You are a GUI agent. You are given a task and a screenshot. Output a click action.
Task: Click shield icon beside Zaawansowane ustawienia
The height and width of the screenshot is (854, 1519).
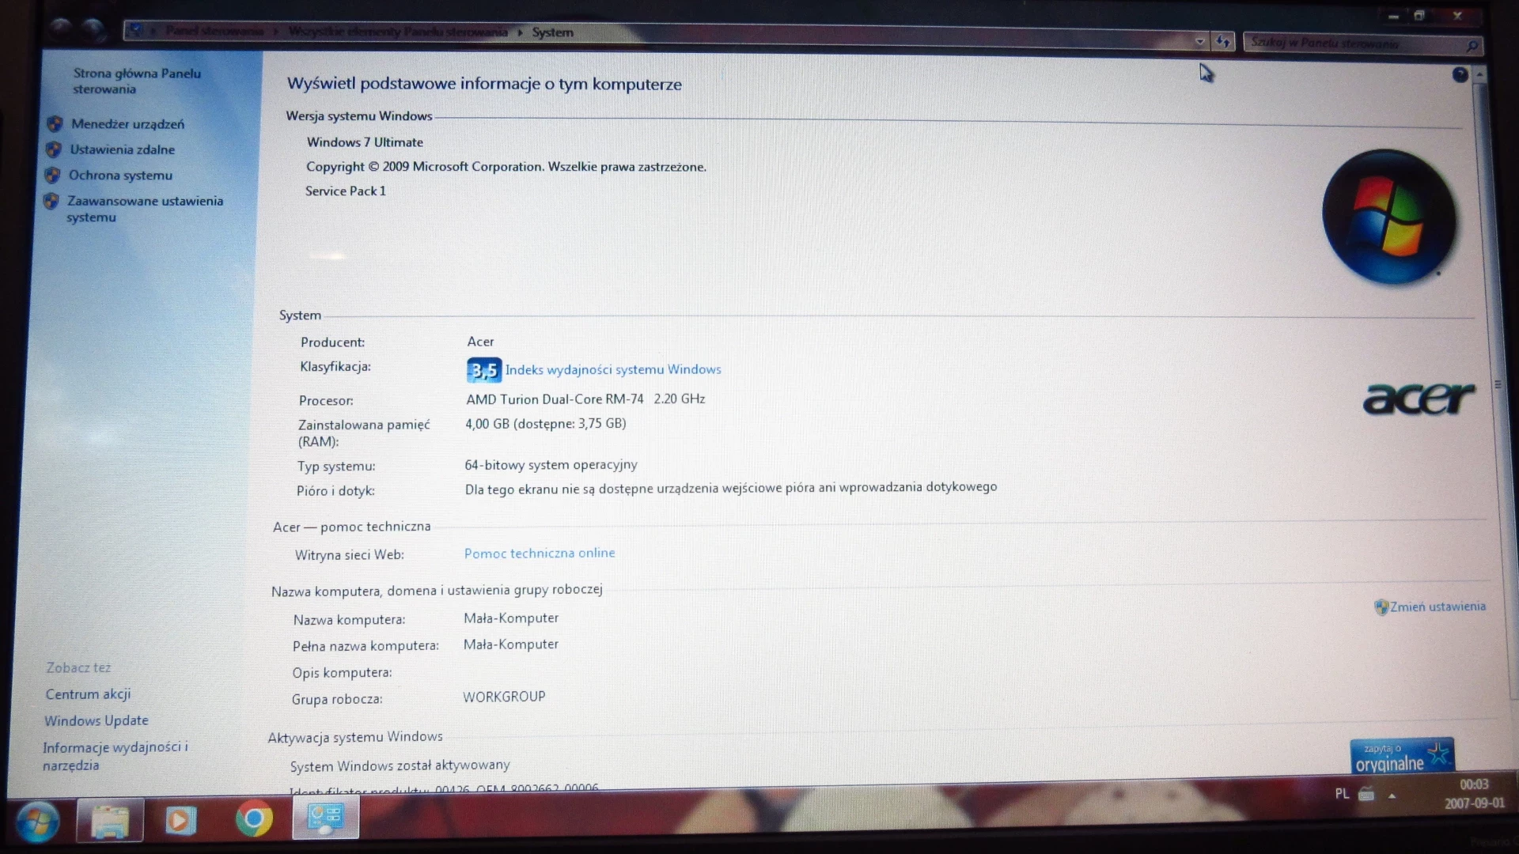pyautogui.click(x=51, y=201)
